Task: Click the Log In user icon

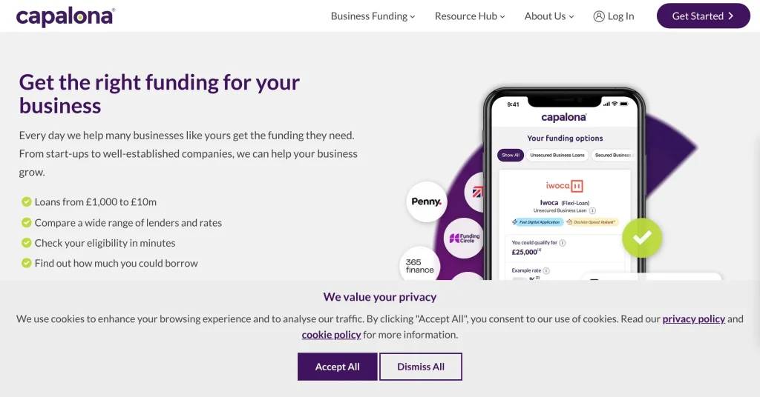Action: (x=599, y=16)
